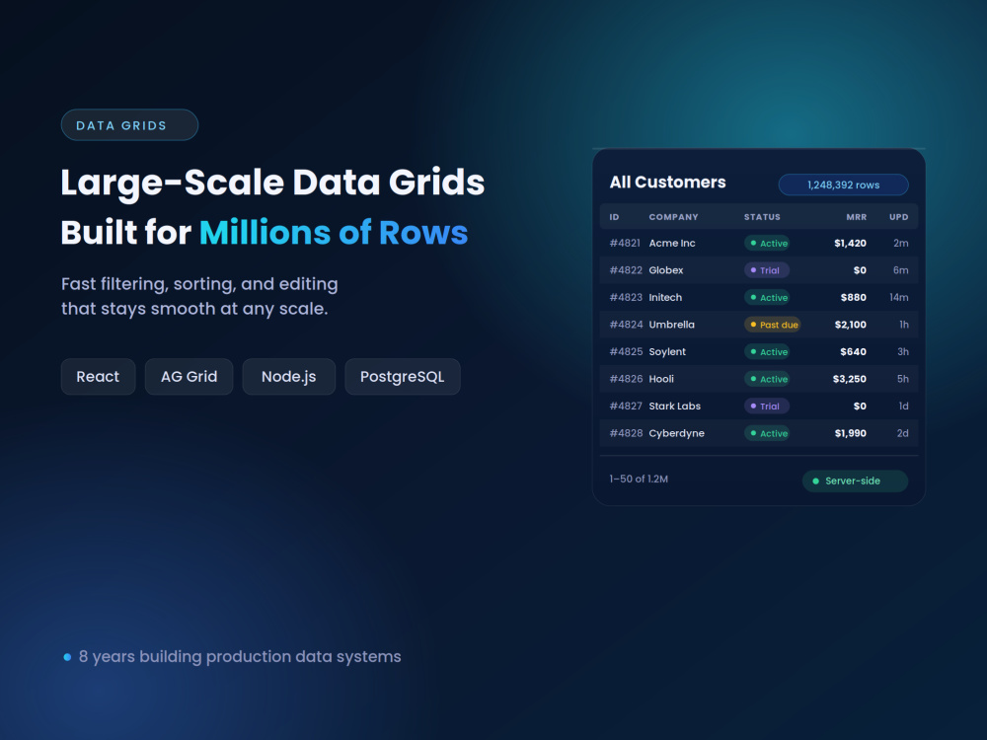The height and width of the screenshot is (740, 987).
Task: Click Initech's Active status badge
Action: (x=767, y=297)
